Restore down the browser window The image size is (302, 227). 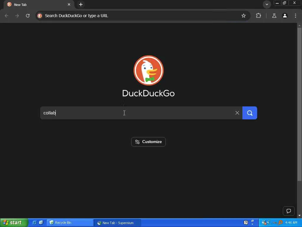pos(284,3)
